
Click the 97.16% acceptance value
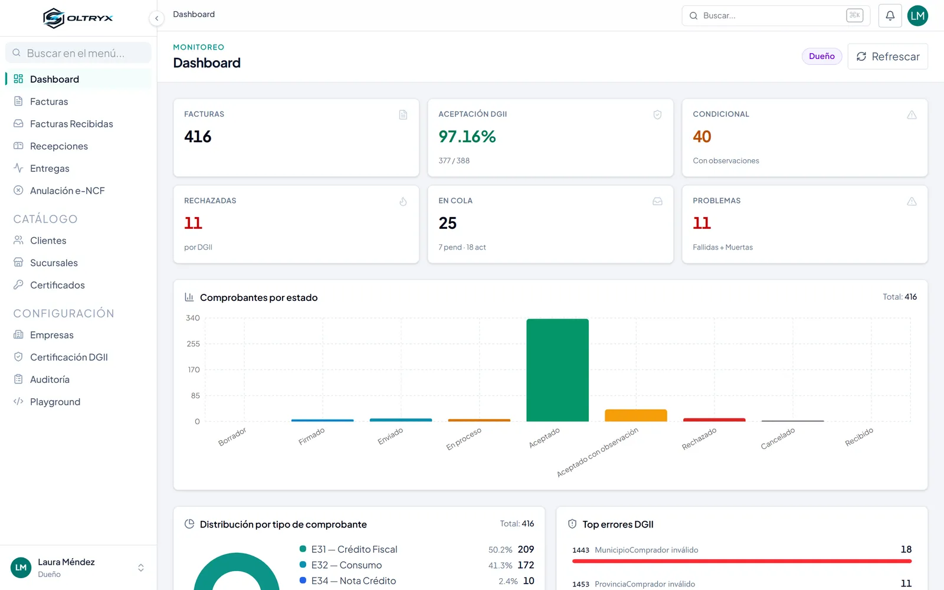coord(467,137)
